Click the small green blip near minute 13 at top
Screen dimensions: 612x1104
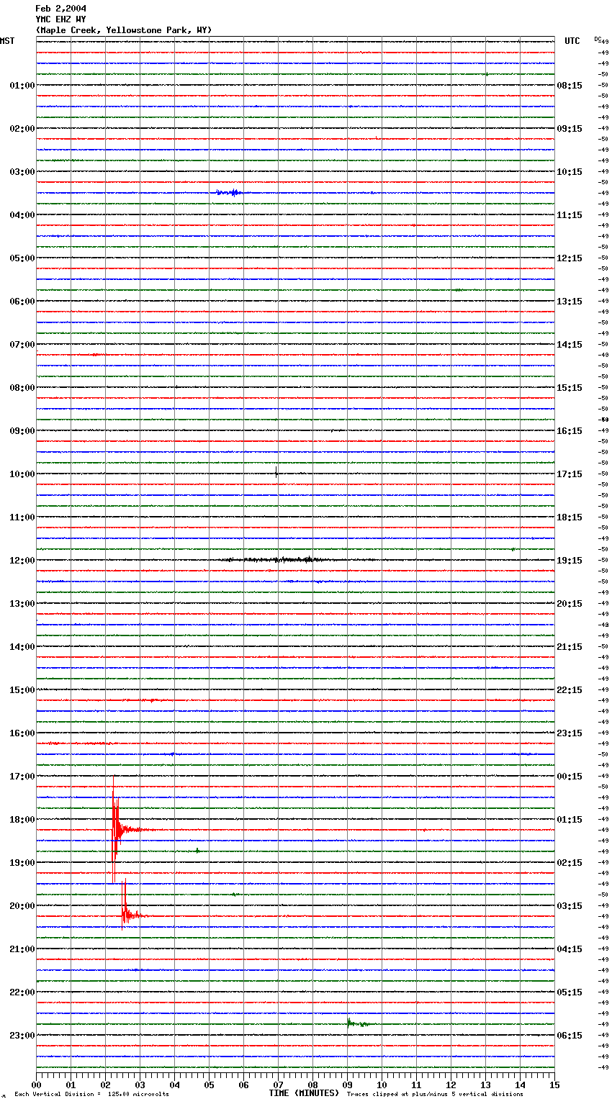487,74
